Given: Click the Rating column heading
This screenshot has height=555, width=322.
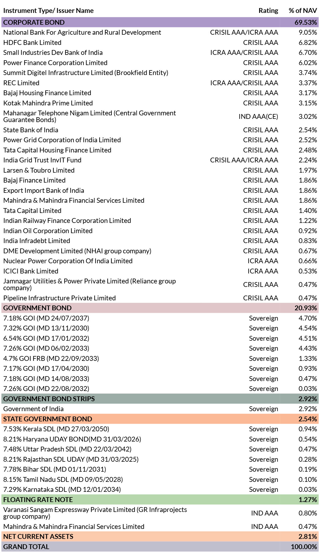Looking at the screenshot, I should coord(268,11).
